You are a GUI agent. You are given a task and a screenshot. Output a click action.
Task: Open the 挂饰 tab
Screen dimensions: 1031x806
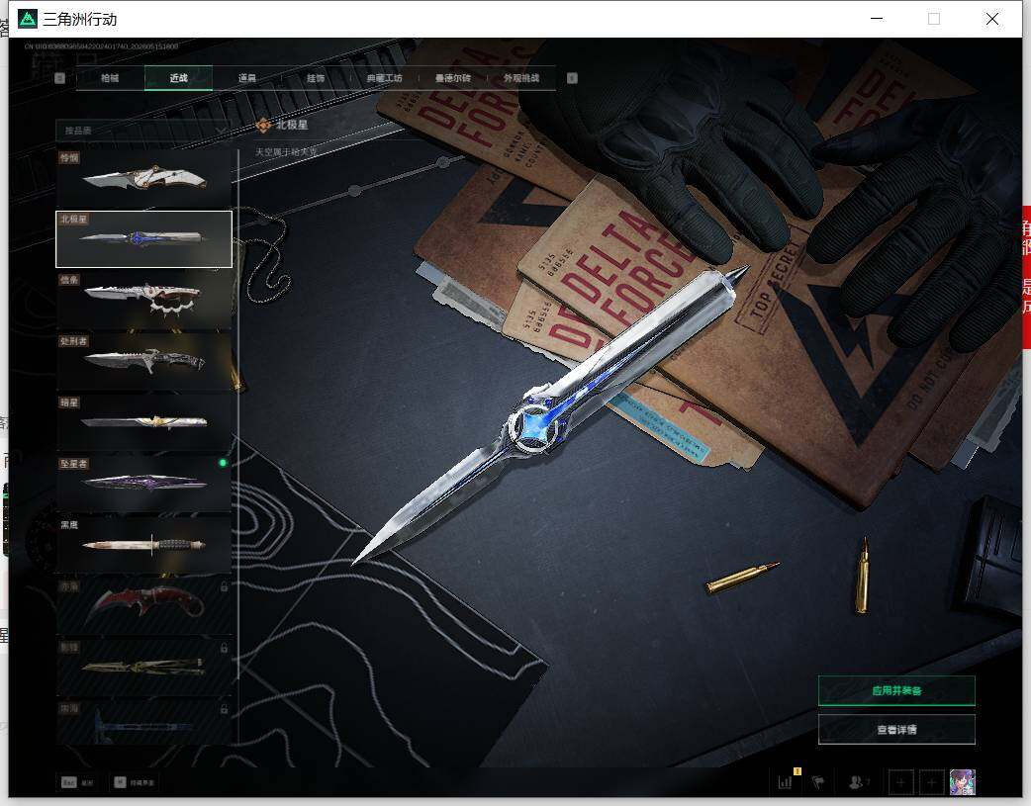point(316,78)
